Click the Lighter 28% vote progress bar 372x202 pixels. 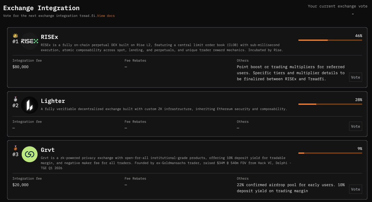(330, 104)
